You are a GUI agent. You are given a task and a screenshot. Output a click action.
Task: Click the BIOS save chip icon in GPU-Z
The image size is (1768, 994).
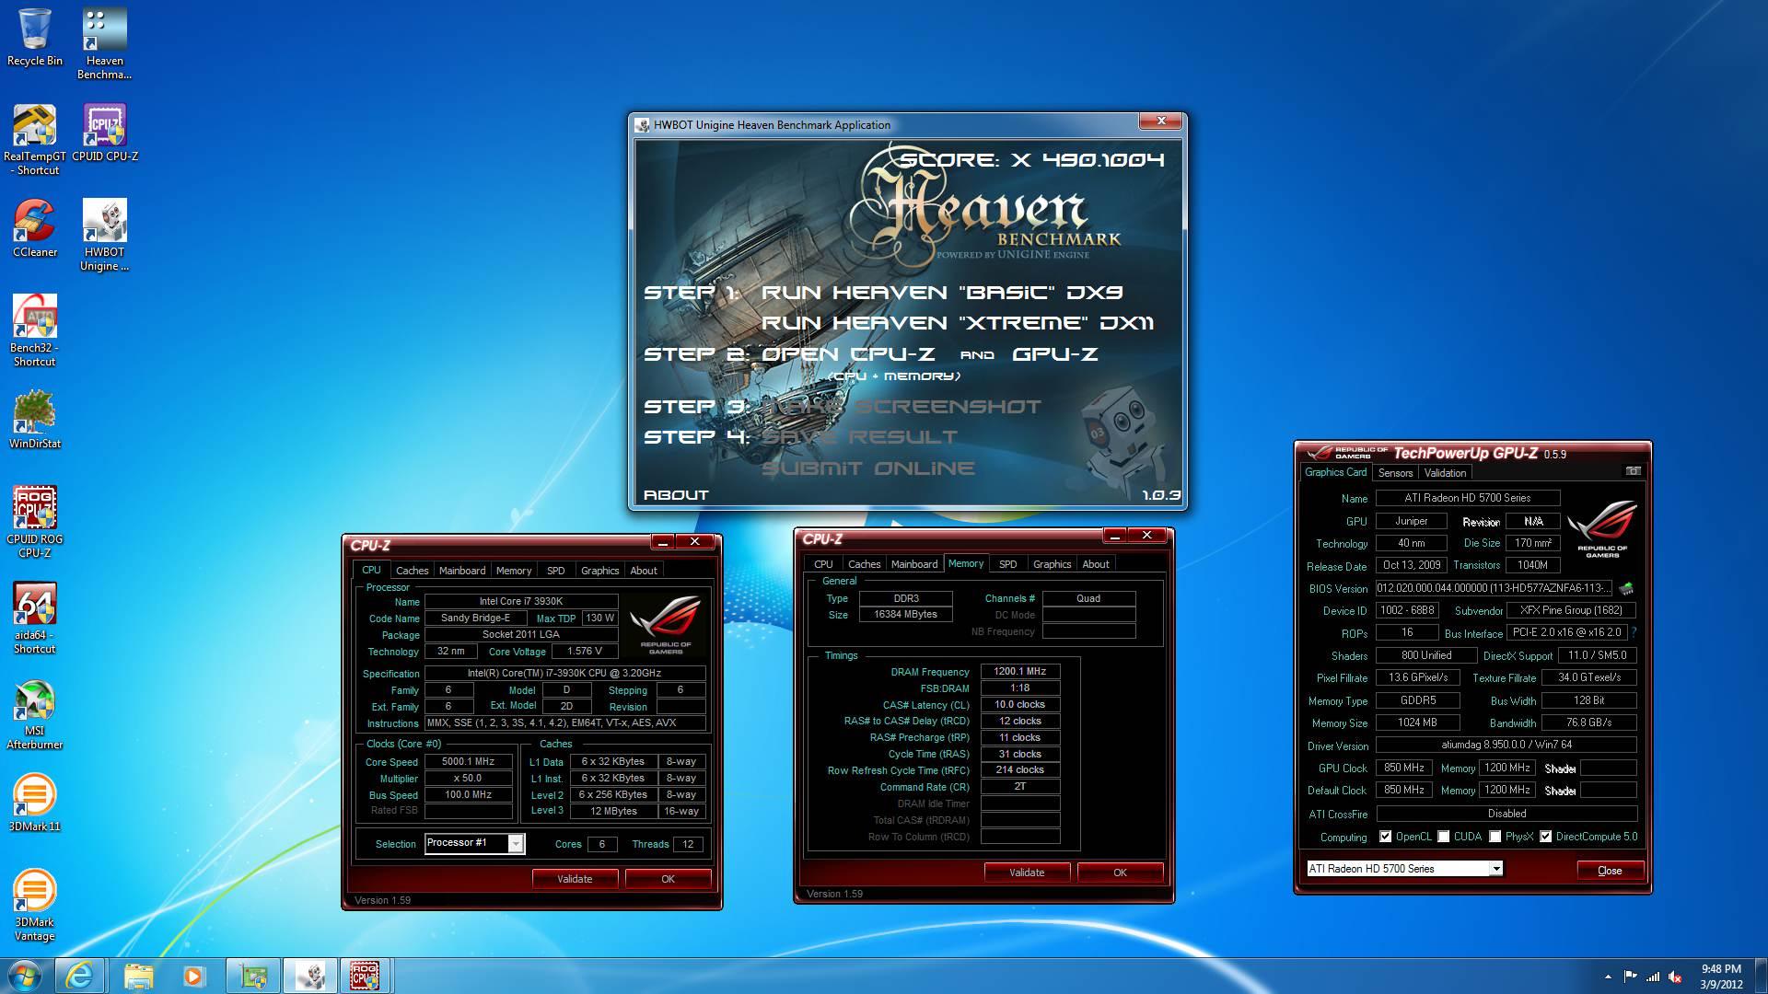[1626, 588]
